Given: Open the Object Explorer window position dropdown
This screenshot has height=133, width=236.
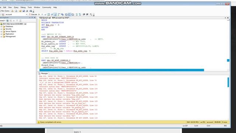Looking at the screenshot, I should tap(30, 18).
